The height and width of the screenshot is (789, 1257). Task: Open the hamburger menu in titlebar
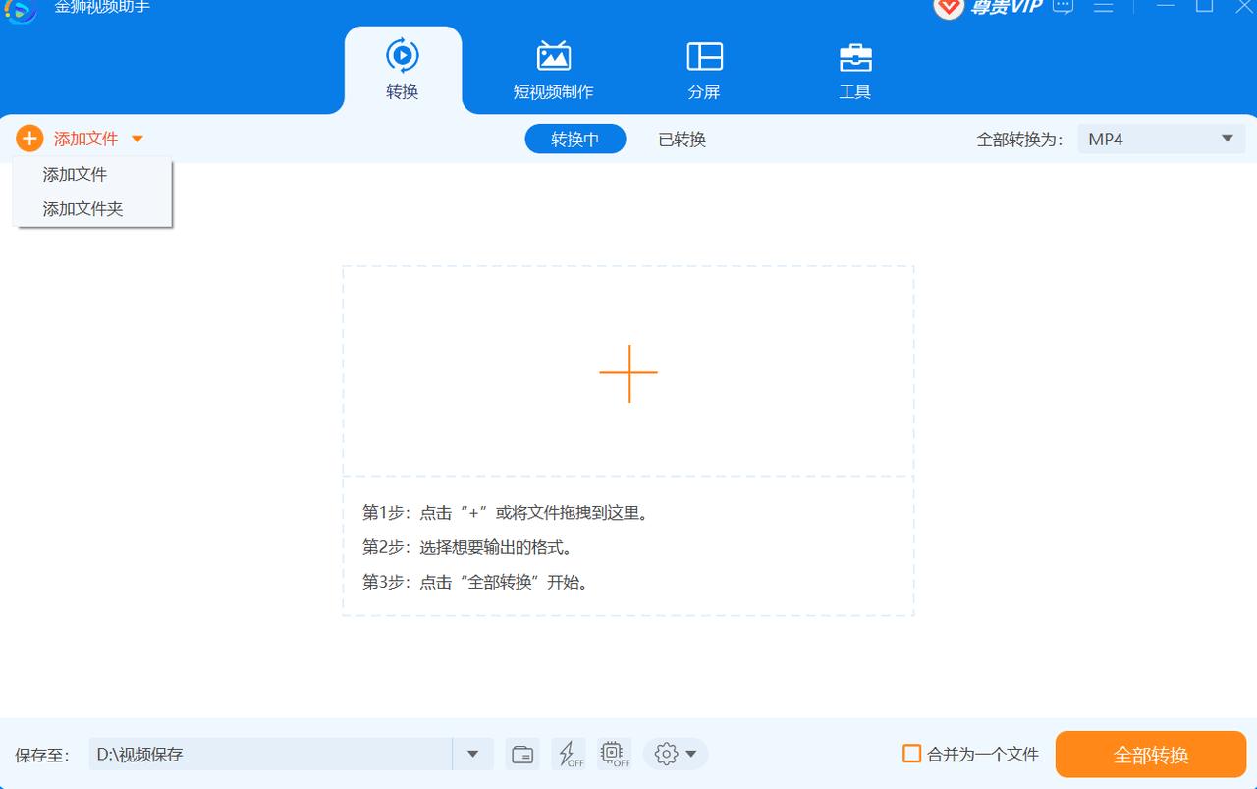pos(1104,8)
